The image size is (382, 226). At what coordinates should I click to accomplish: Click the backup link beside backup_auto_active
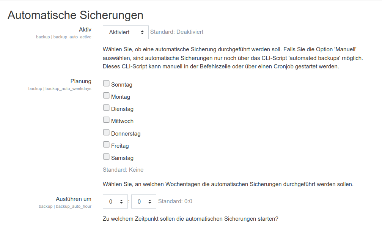(x=43, y=37)
